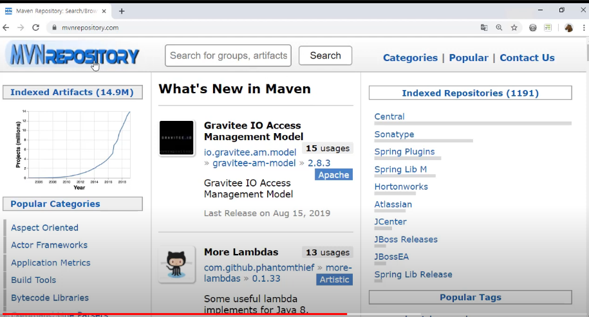The height and width of the screenshot is (317, 589).
Task: Click the padlock site security icon
Action: click(55, 28)
